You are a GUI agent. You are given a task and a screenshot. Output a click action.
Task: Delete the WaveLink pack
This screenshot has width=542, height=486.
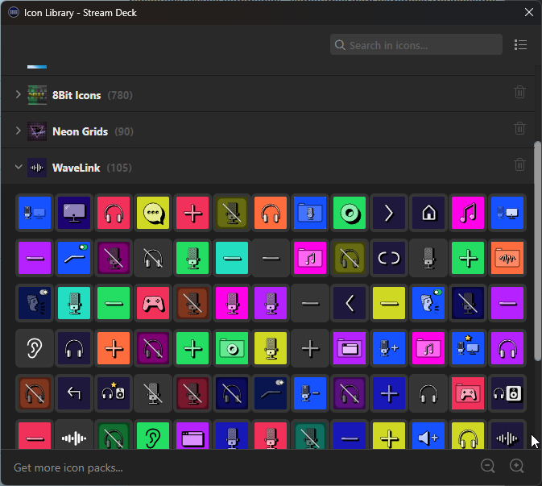(519, 164)
